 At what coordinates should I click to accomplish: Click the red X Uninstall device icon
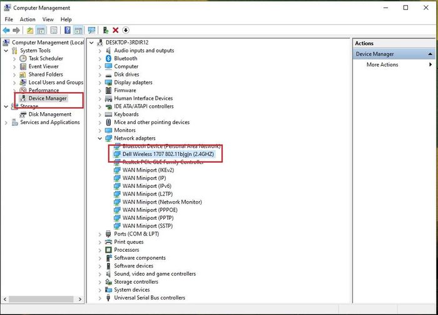point(115,30)
